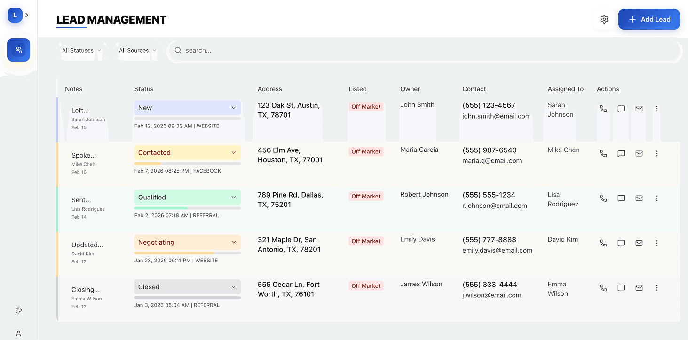This screenshot has width=688, height=340.
Task: Email Robert Johnson via the envelope icon
Action: 639,198
